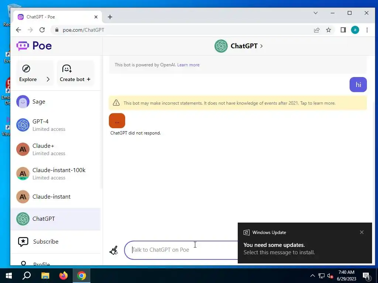Open Firefox from taskbar

coord(63,276)
